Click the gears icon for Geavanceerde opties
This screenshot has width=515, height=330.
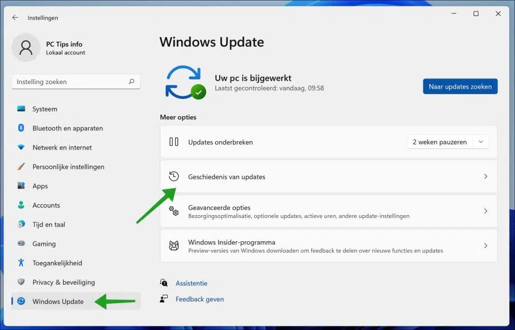point(174,211)
